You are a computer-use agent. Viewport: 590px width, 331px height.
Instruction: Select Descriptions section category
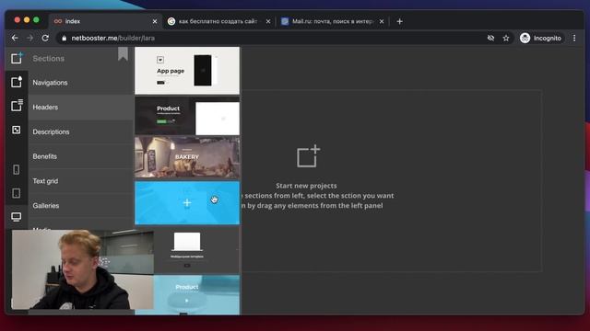click(x=81, y=132)
